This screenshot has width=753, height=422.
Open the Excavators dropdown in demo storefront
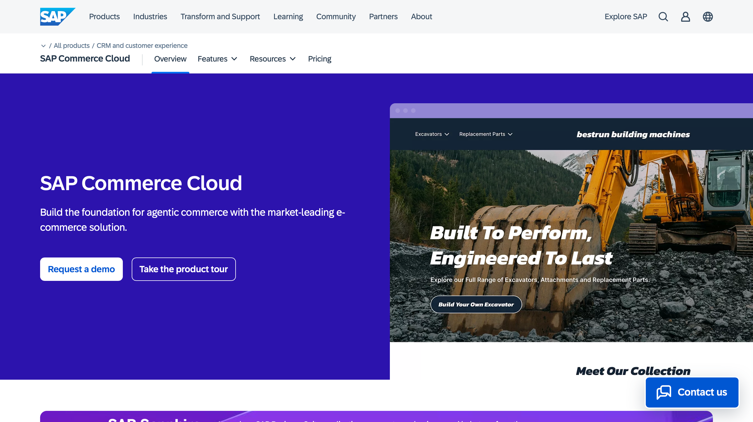coord(432,134)
